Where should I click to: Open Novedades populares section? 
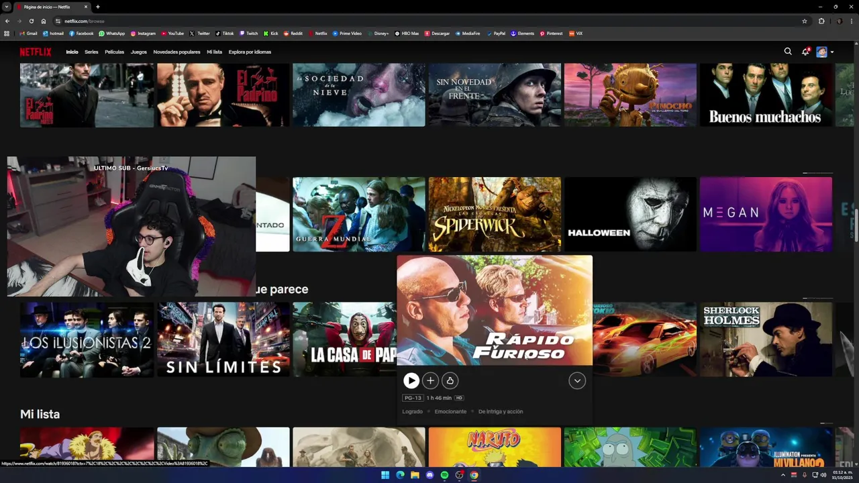pyautogui.click(x=176, y=52)
